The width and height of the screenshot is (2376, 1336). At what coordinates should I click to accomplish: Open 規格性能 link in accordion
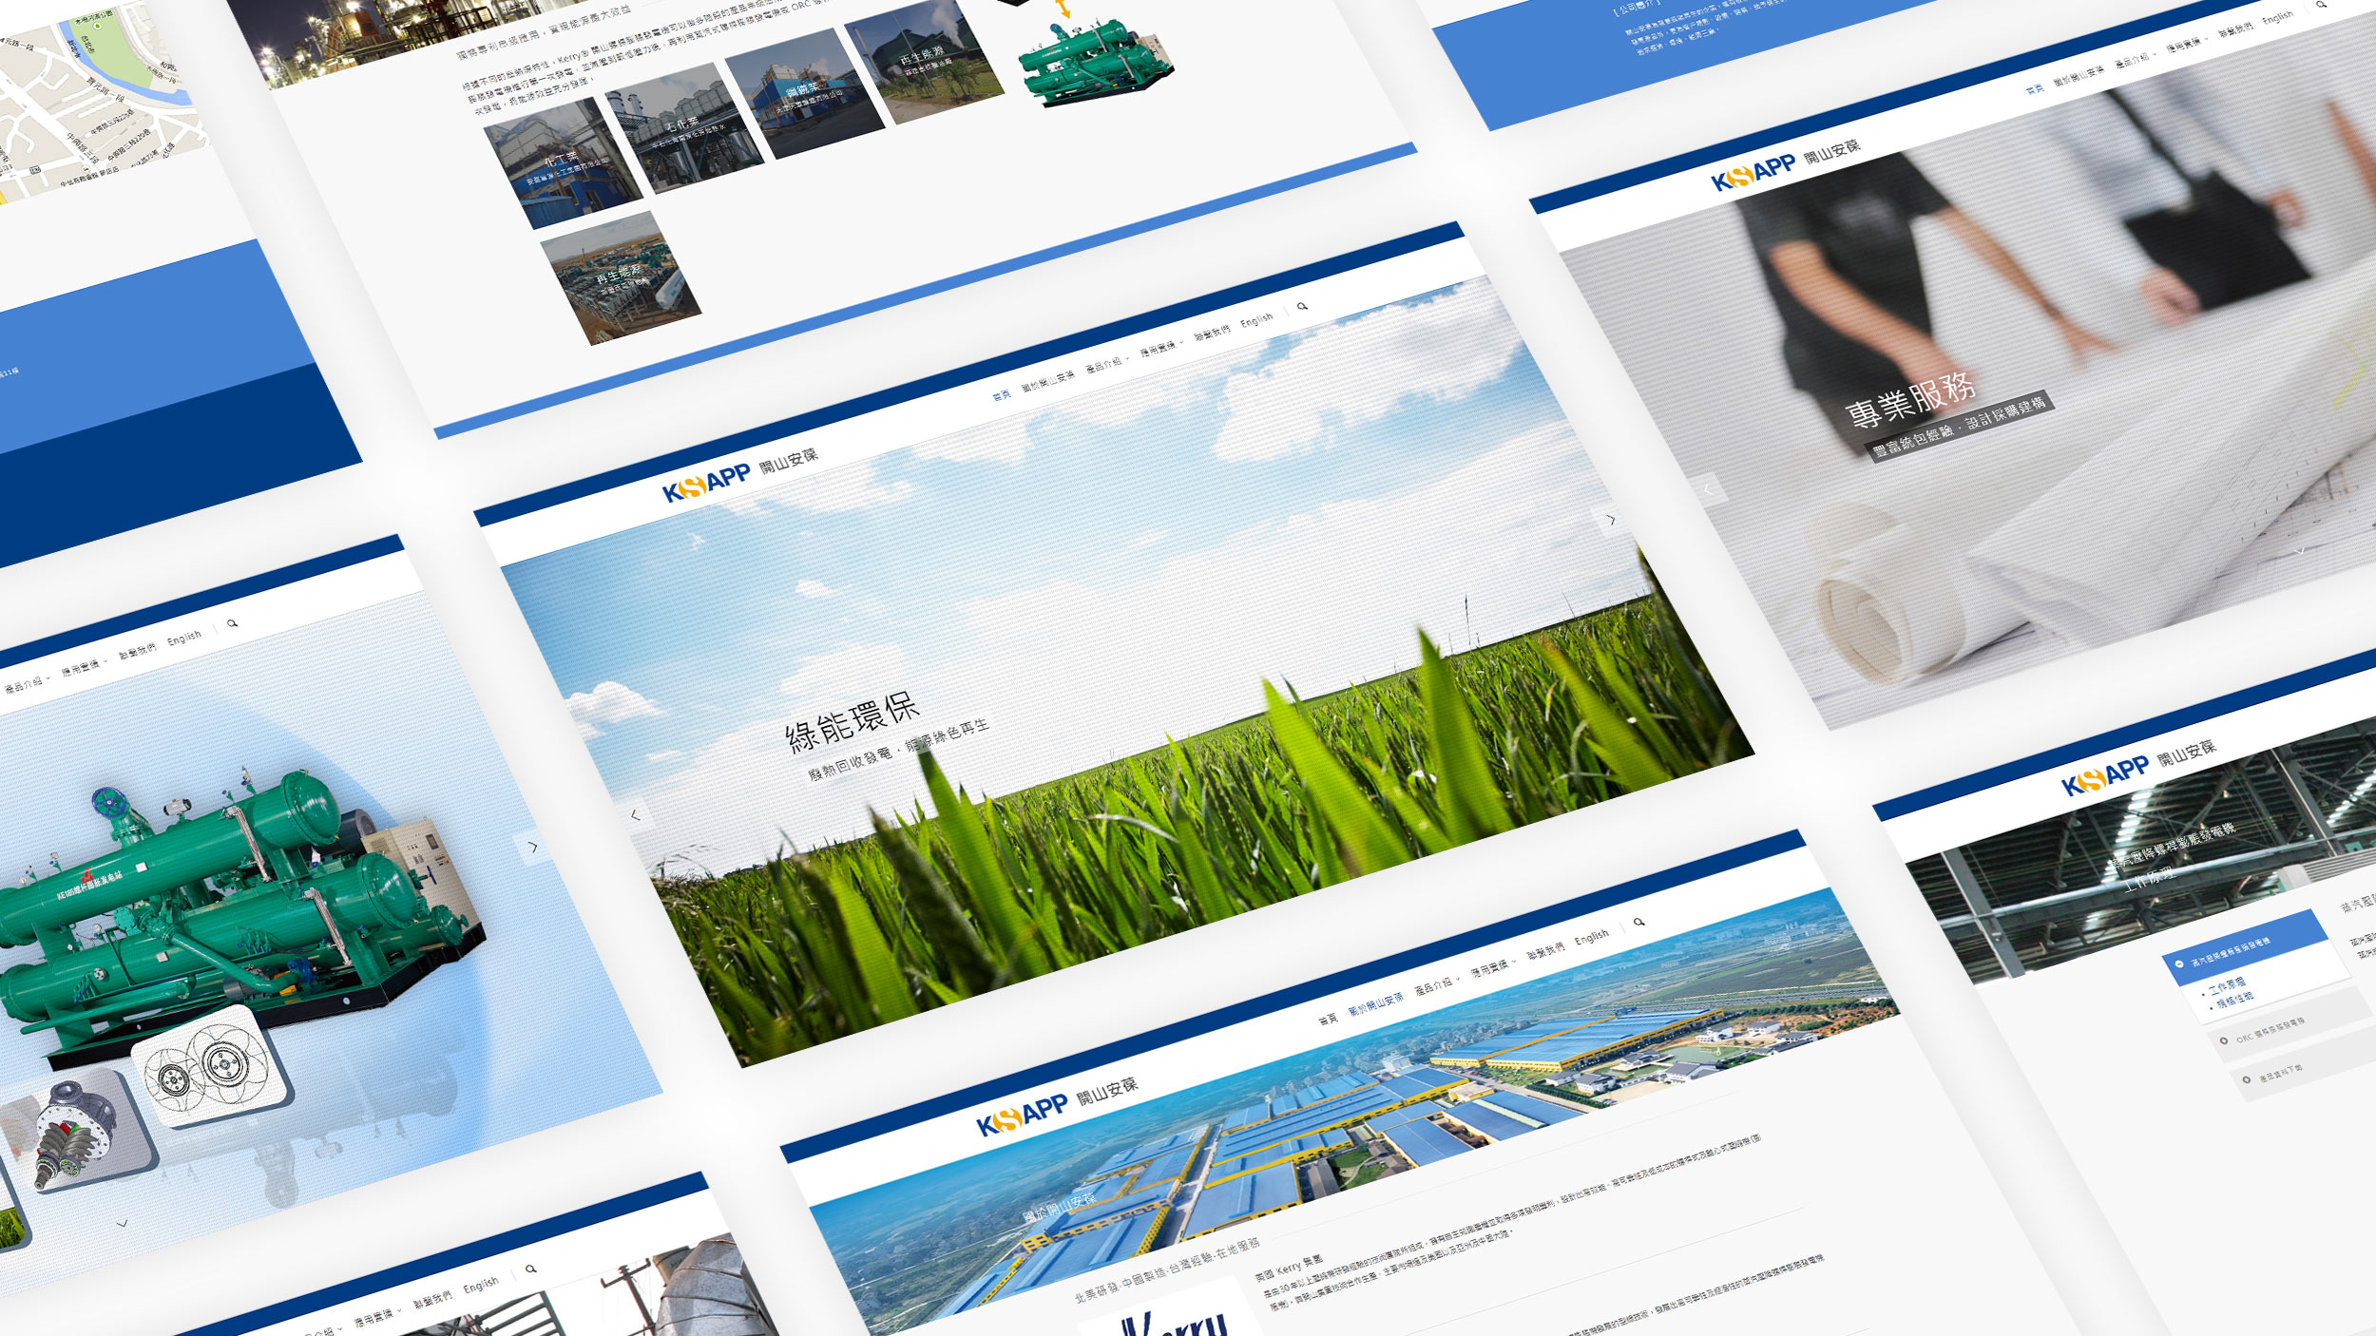click(2234, 1001)
